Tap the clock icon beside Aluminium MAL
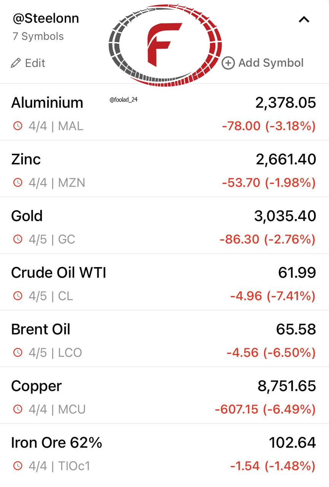This screenshot has height=487, width=329. pyautogui.click(x=18, y=126)
